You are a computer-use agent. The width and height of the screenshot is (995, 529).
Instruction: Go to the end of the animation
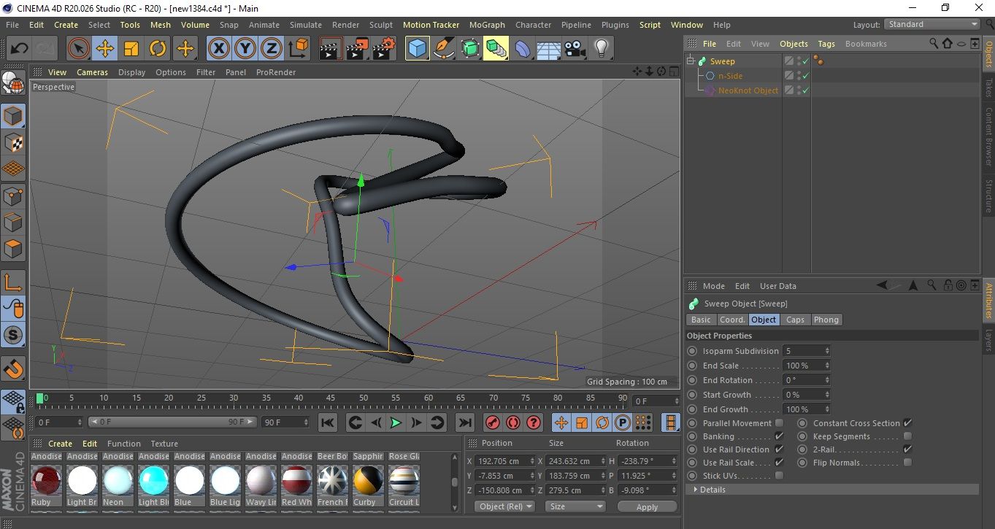tap(464, 422)
